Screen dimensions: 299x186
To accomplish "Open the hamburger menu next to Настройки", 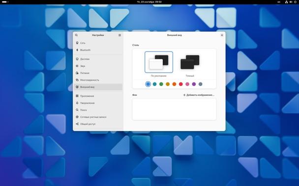I will coord(120,35).
